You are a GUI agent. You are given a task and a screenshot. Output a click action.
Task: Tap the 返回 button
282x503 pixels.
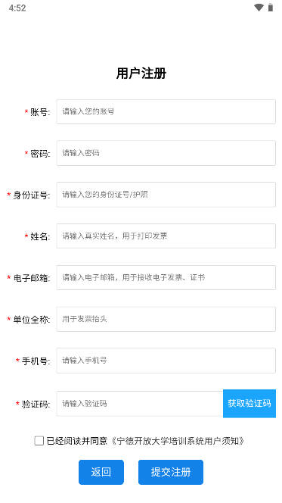(x=101, y=472)
